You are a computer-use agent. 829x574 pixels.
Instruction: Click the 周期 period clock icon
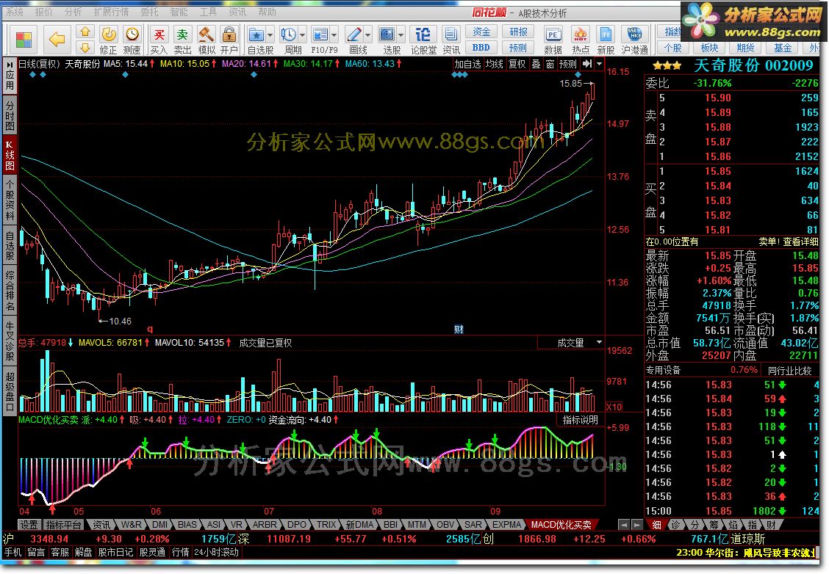coord(288,34)
